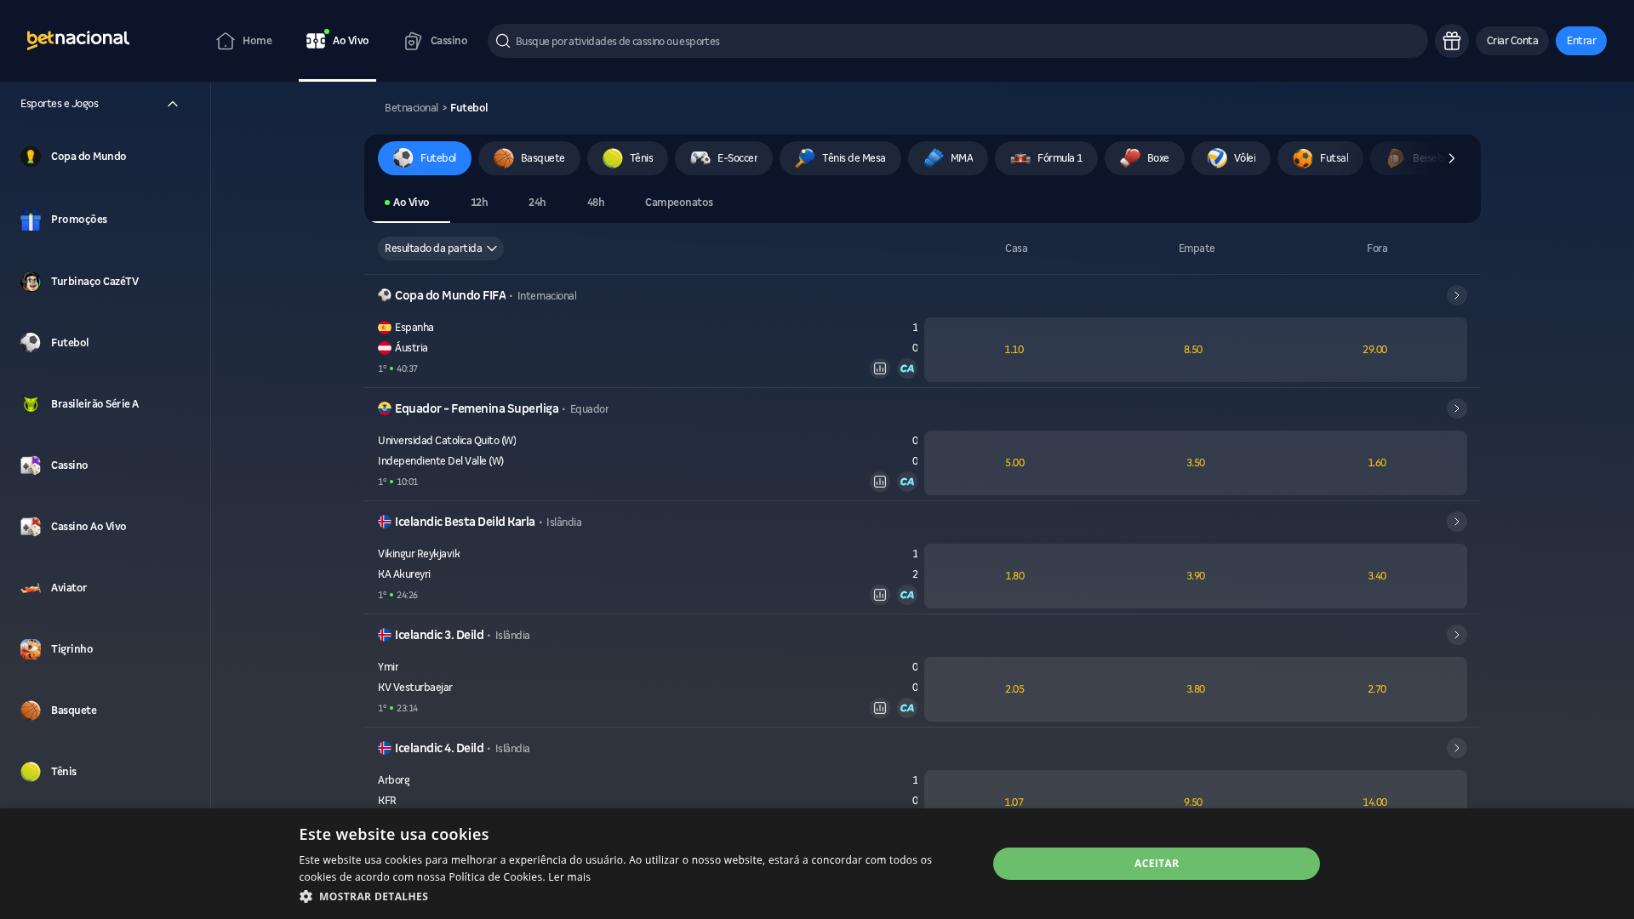
Task: Show more sports with the carousel arrow
Action: click(x=1452, y=158)
